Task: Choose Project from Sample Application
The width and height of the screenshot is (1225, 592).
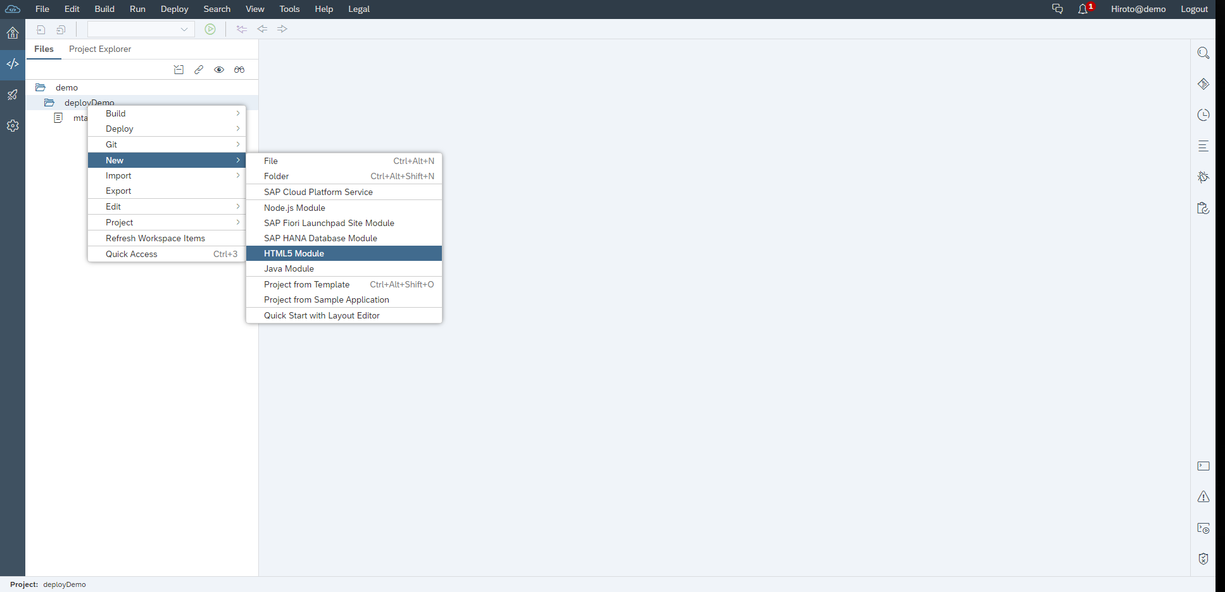Action: [x=344, y=299]
